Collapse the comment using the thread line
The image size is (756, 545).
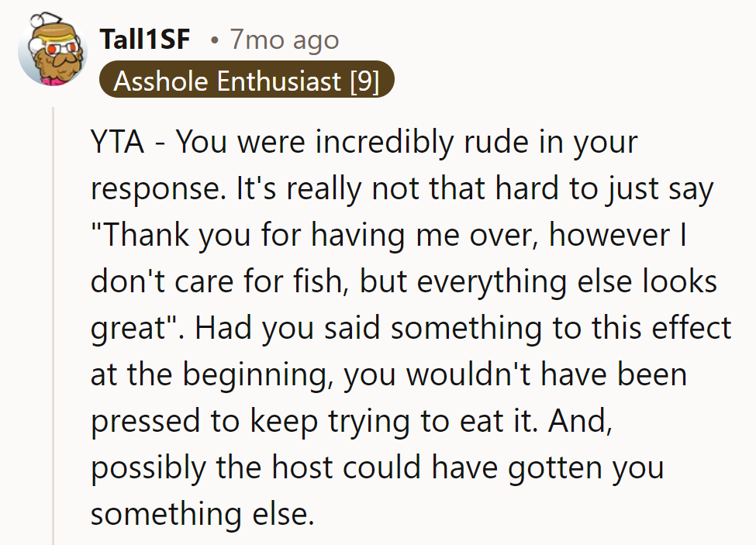tap(54, 326)
